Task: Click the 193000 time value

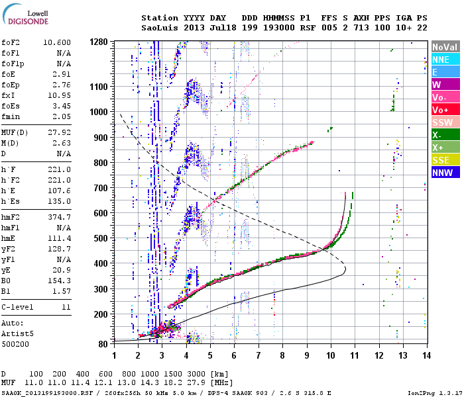Action: coord(279,28)
